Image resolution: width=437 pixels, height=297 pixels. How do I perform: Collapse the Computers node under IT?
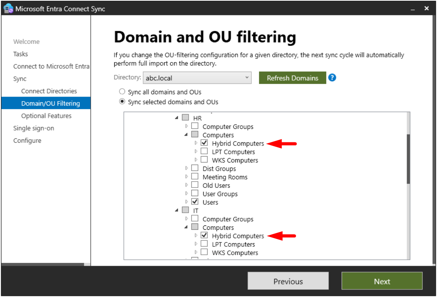[186, 227]
